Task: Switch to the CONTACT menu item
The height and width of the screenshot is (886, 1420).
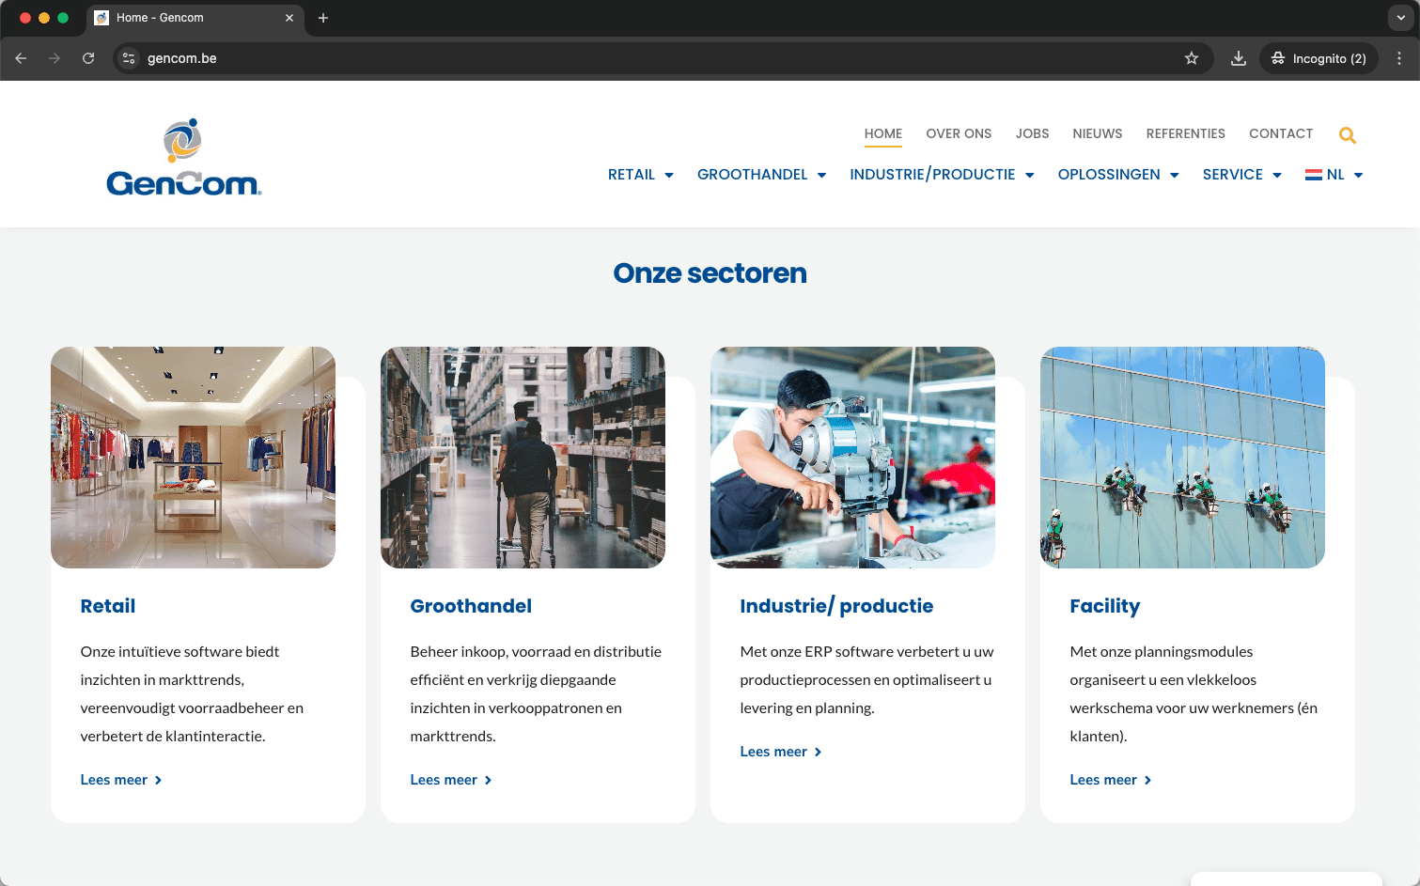Action: coord(1281,133)
